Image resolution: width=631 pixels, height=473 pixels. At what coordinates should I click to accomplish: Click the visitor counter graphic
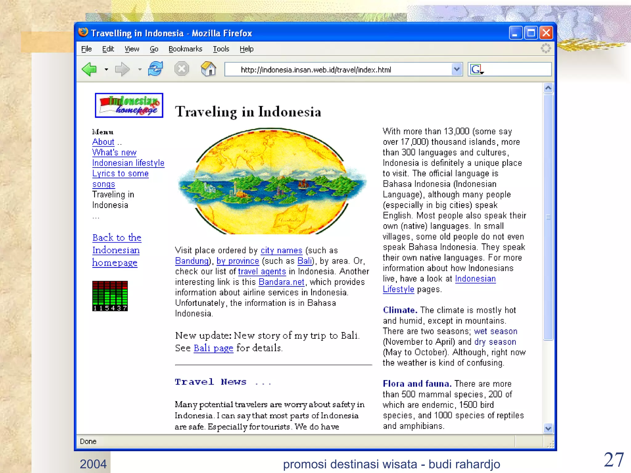110,296
